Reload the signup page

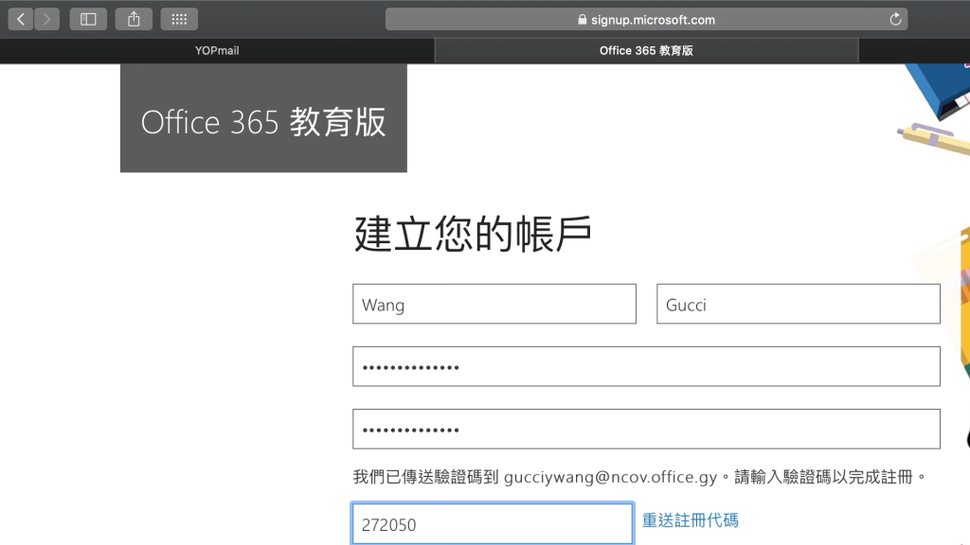[x=895, y=19]
